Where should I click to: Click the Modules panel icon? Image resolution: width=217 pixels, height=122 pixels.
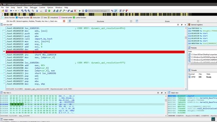pyautogui.click(x=189, y=48)
